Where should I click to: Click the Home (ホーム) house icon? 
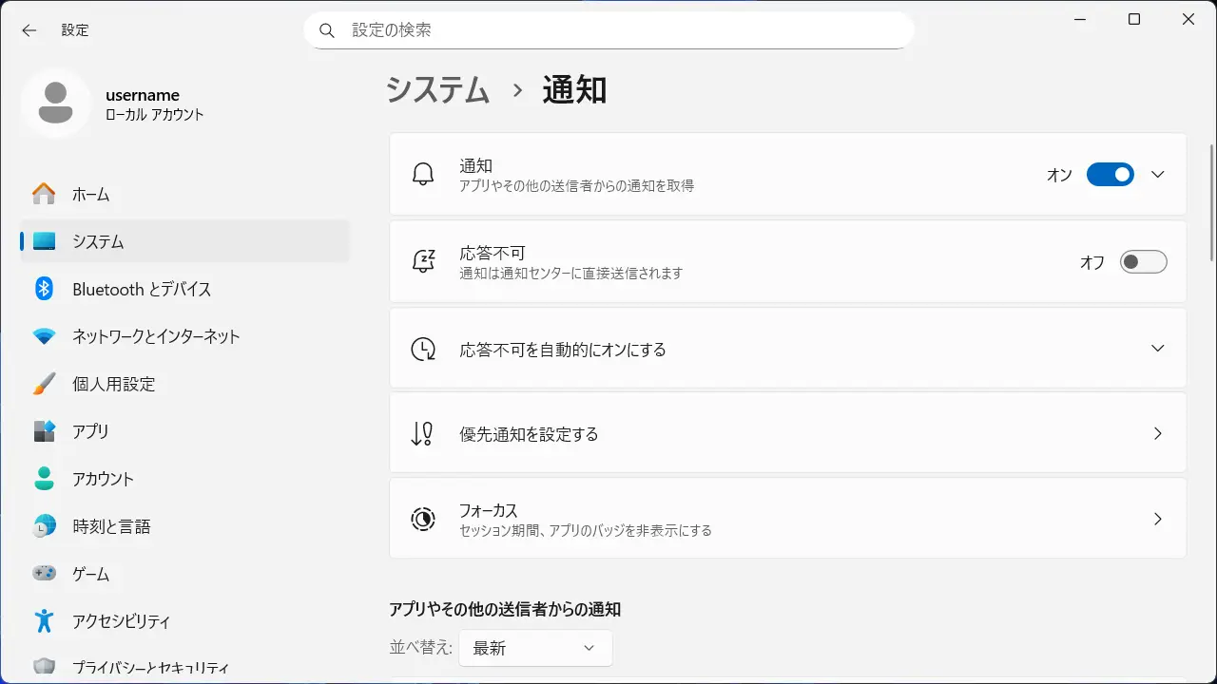tap(44, 194)
